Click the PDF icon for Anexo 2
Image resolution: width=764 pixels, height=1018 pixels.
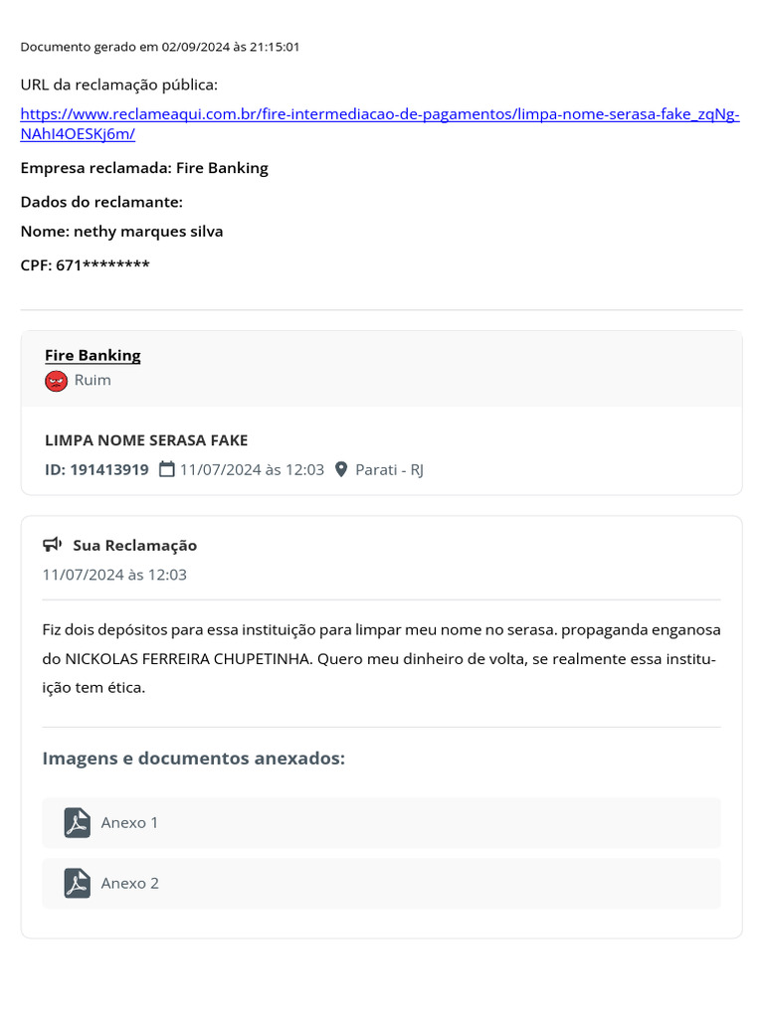pyautogui.click(x=78, y=884)
